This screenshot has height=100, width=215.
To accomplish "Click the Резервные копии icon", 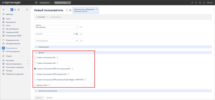I will pos(3,40).
